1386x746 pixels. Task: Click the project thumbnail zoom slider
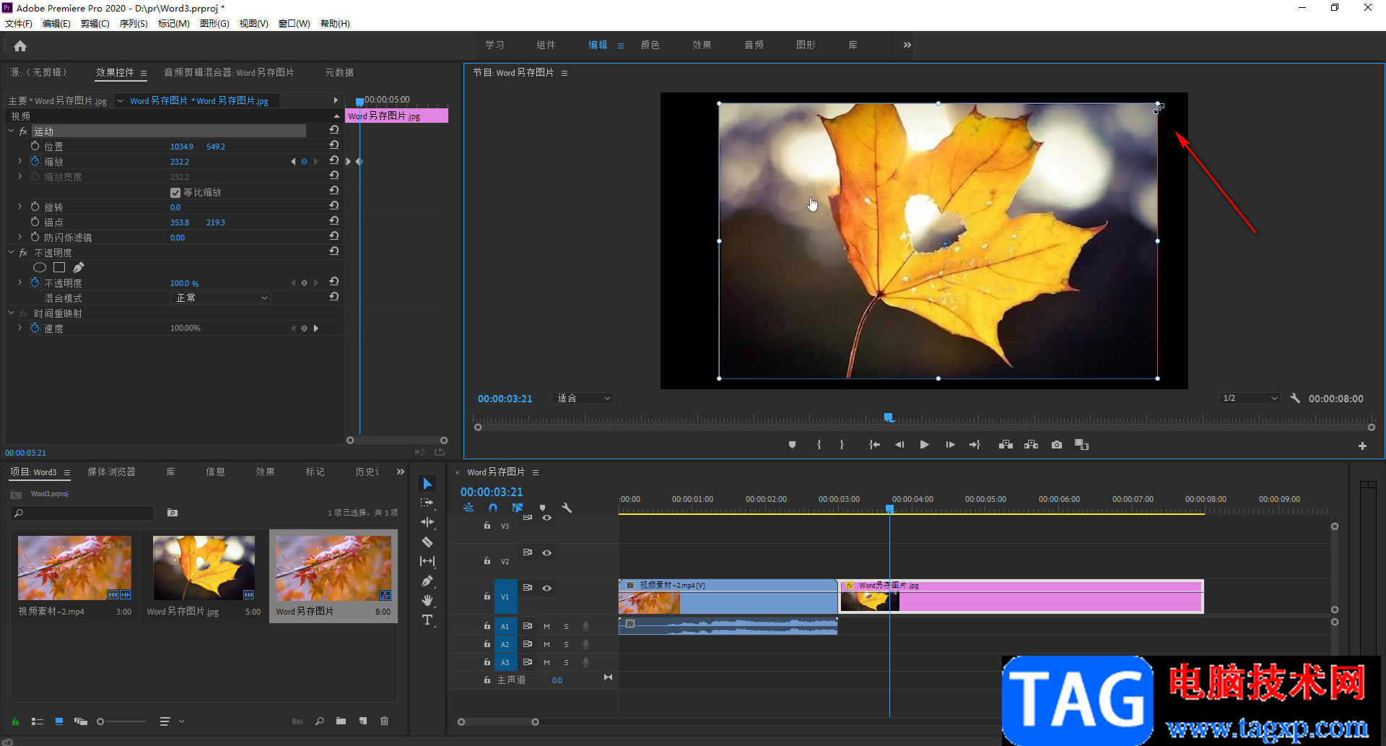pos(101,721)
